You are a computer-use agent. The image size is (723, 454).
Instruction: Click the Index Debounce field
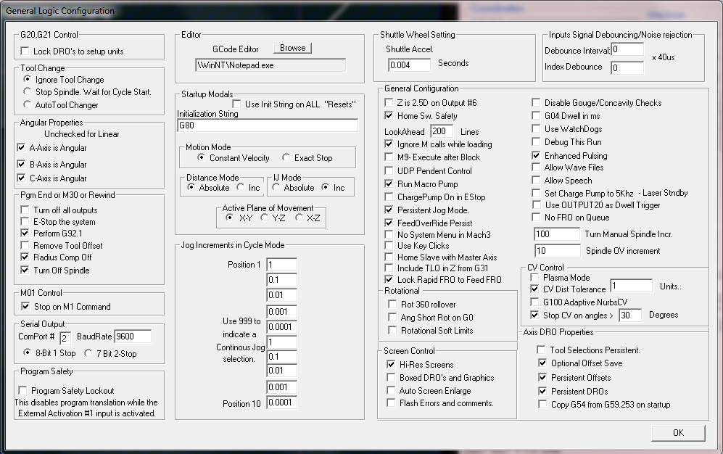pyautogui.click(x=627, y=67)
